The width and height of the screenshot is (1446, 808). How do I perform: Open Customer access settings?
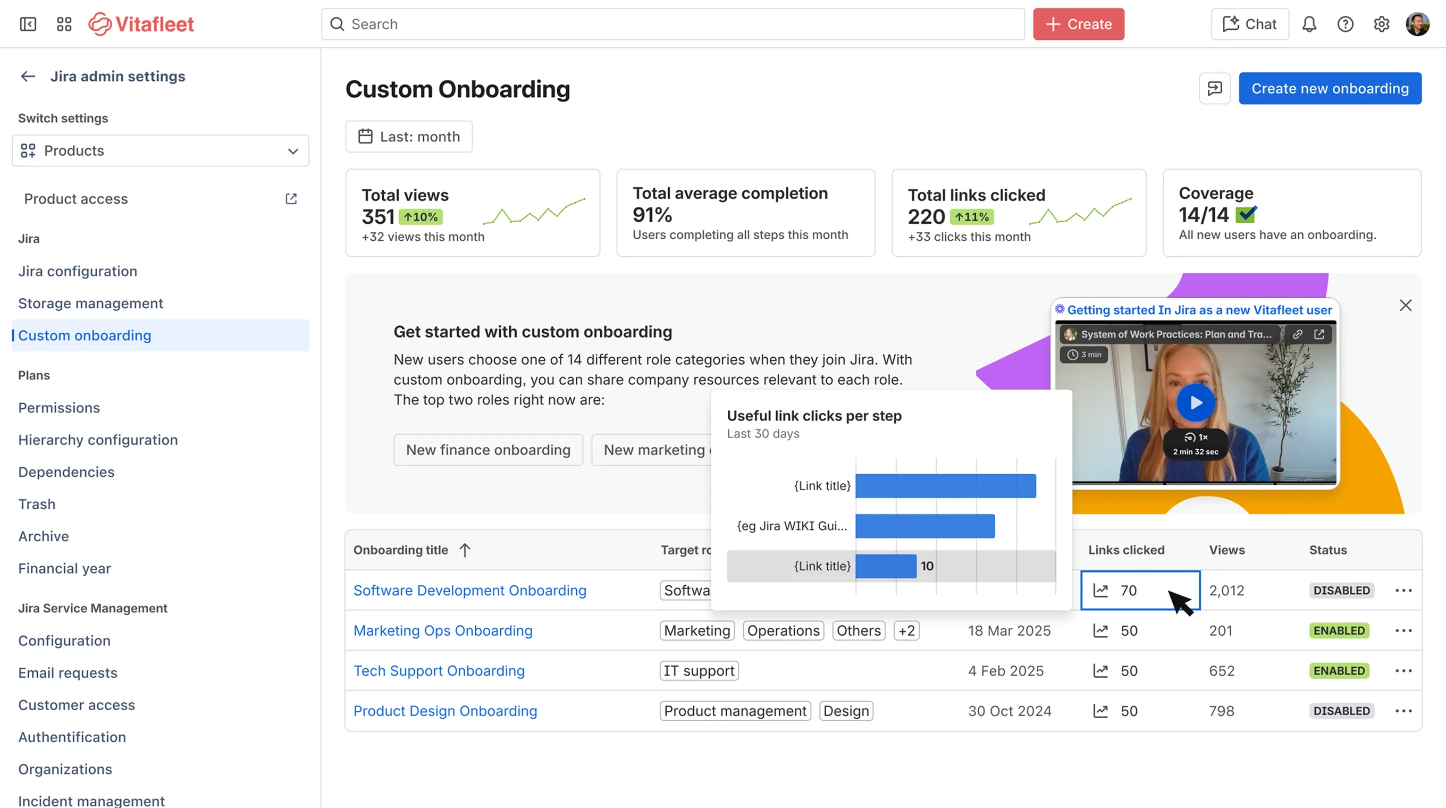77,705
